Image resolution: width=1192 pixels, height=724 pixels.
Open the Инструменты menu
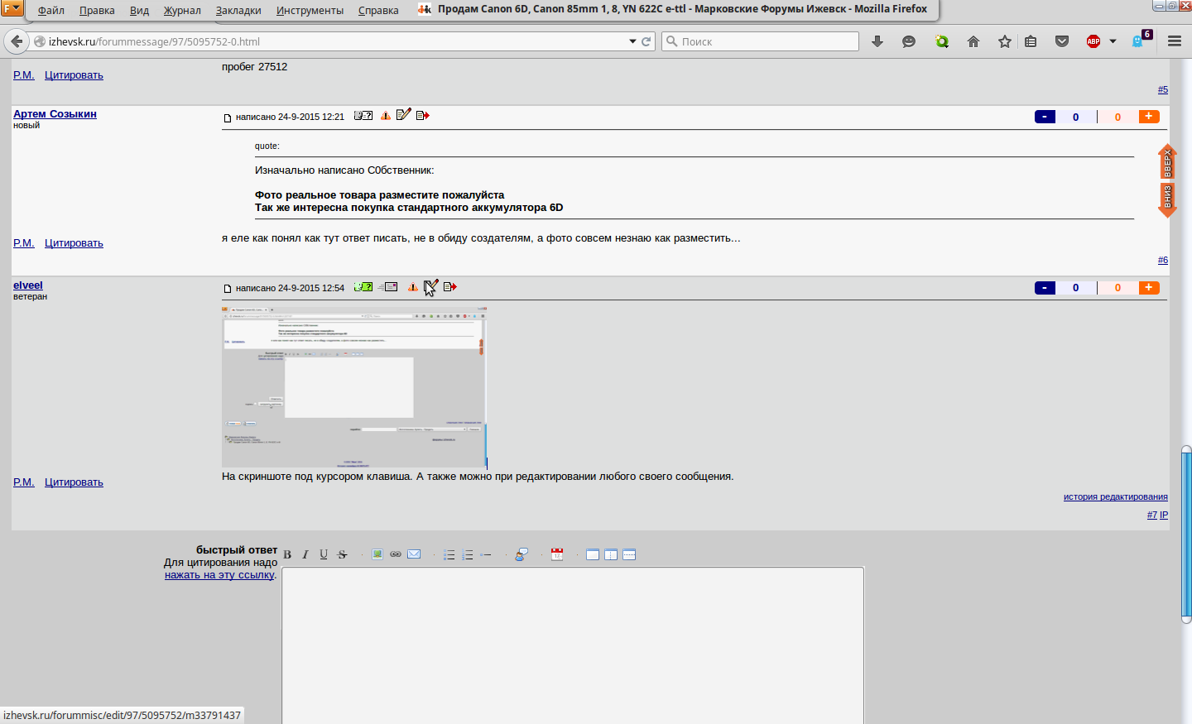(x=310, y=10)
